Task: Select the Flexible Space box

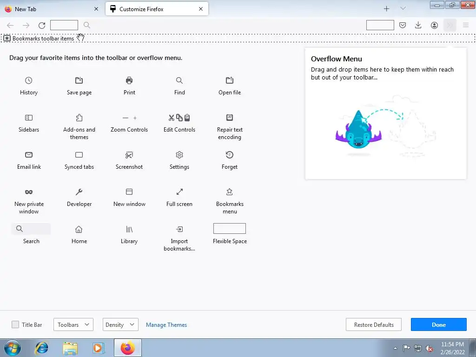Action: pos(230,229)
